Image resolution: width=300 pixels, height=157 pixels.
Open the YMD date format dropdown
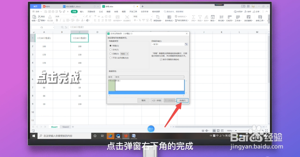[124, 54]
